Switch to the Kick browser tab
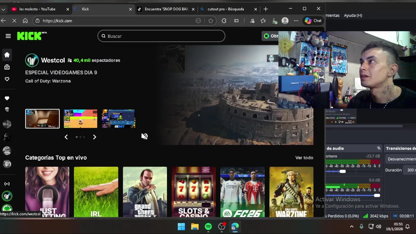The image size is (416, 234). coord(85,9)
